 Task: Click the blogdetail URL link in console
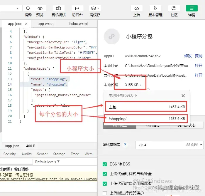(49, 179)
